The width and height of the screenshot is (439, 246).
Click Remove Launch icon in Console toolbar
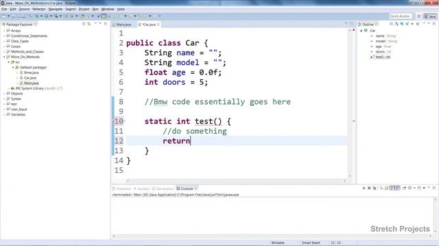(369, 189)
